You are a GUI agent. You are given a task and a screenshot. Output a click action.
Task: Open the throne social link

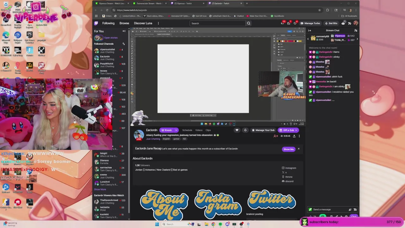point(287,177)
